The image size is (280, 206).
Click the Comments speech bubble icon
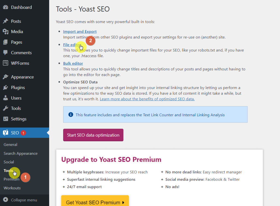(5, 53)
